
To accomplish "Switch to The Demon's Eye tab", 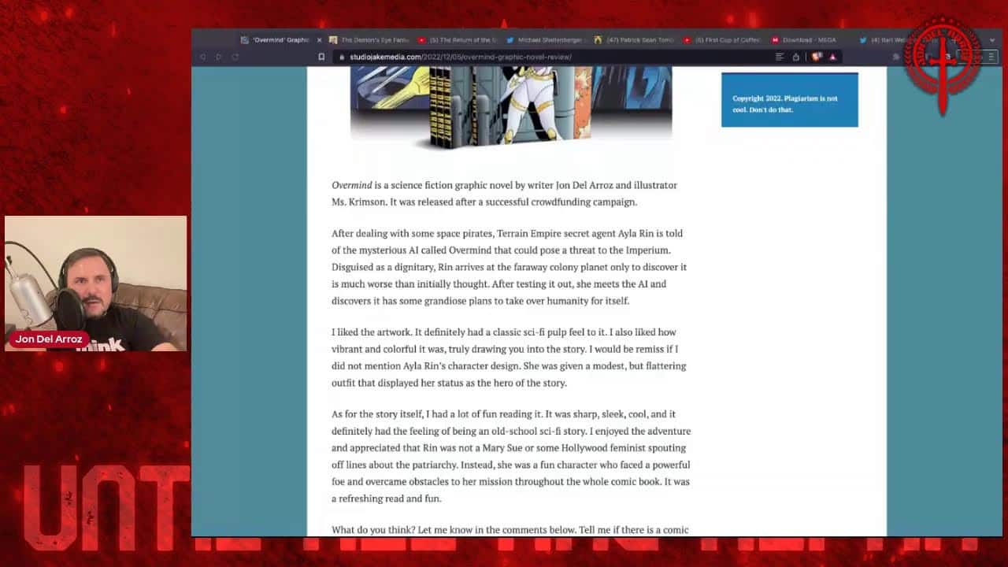I will pos(369,40).
